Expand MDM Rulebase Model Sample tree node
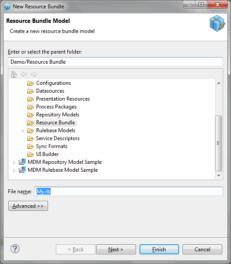 (x=14, y=170)
